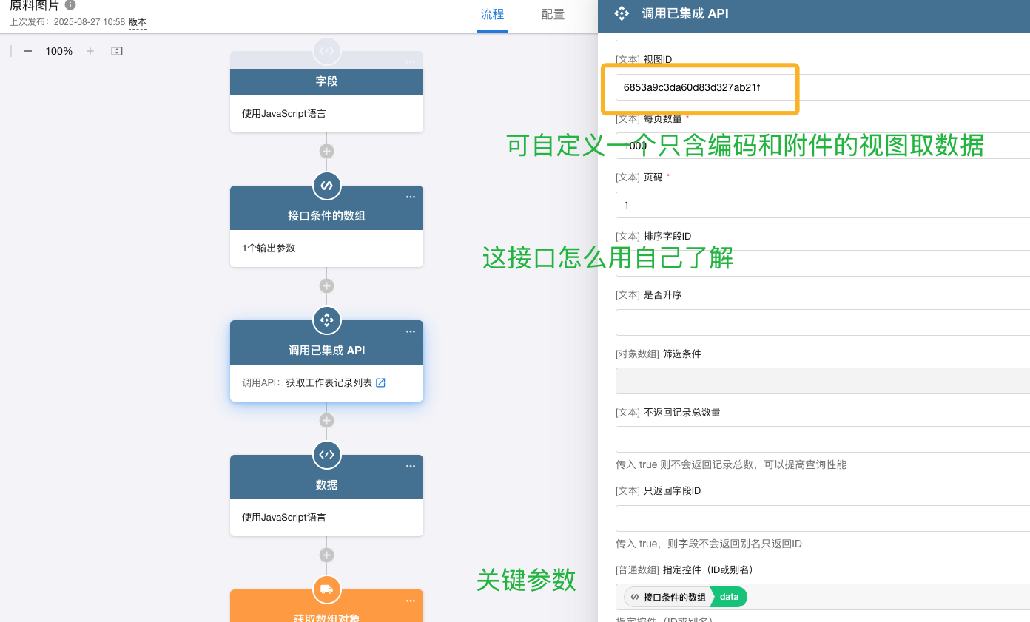Select the 字段 node title bar
The height and width of the screenshot is (622, 1030).
pyautogui.click(x=326, y=81)
